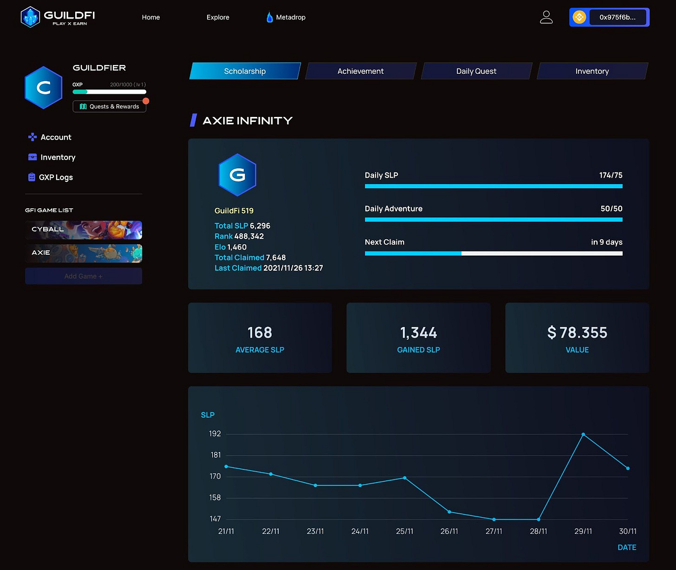Click the 'GuildFi 519' name
Screen dimensions: 676x570
pyautogui.click(x=234, y=211)
